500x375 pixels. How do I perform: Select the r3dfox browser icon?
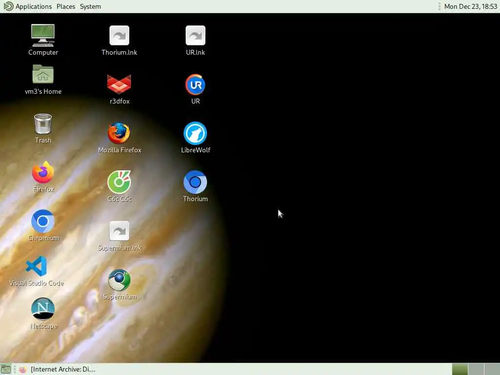tap(119, 84)
